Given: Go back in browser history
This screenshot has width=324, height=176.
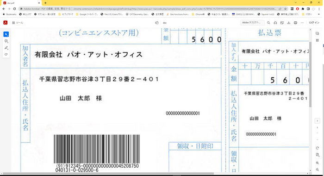Looking at the screenshot, I should click(x=4, y=9).
